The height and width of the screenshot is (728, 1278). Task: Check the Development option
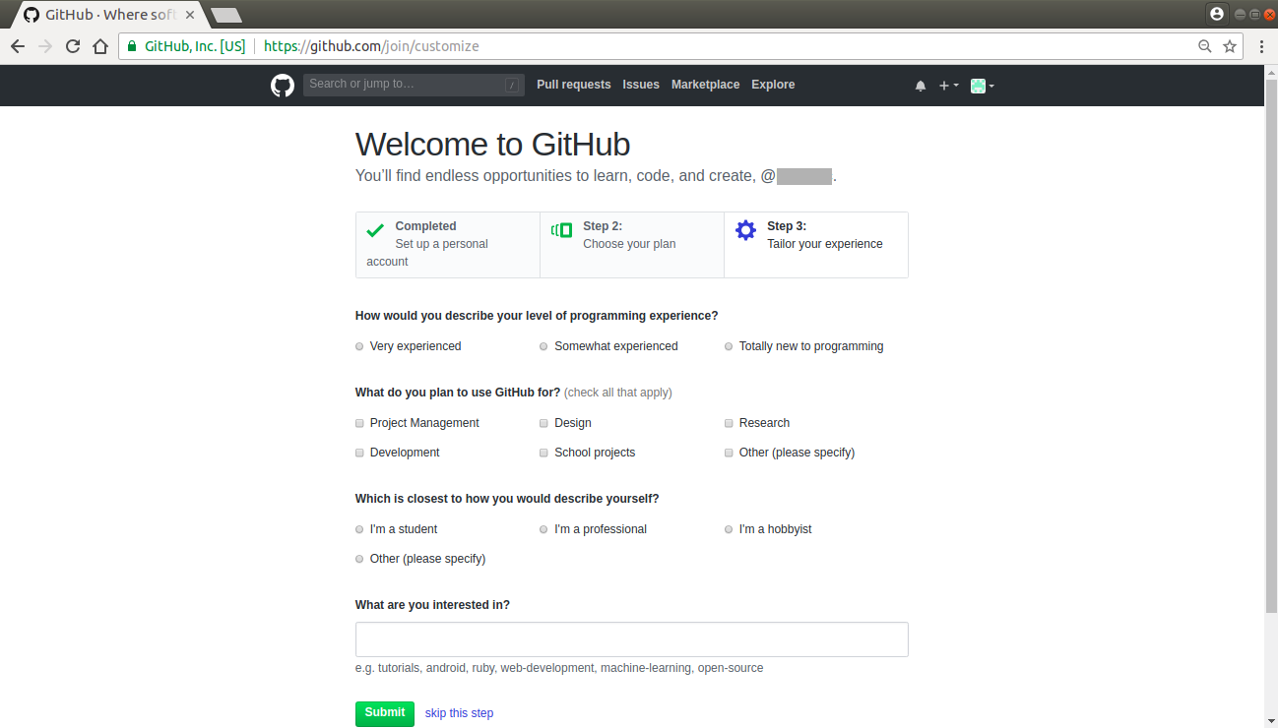tap(359, 453)
